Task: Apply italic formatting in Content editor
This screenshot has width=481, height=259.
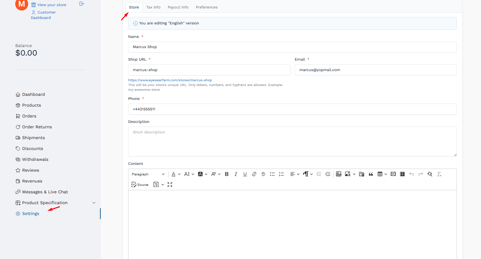Action: coord(236,174)
